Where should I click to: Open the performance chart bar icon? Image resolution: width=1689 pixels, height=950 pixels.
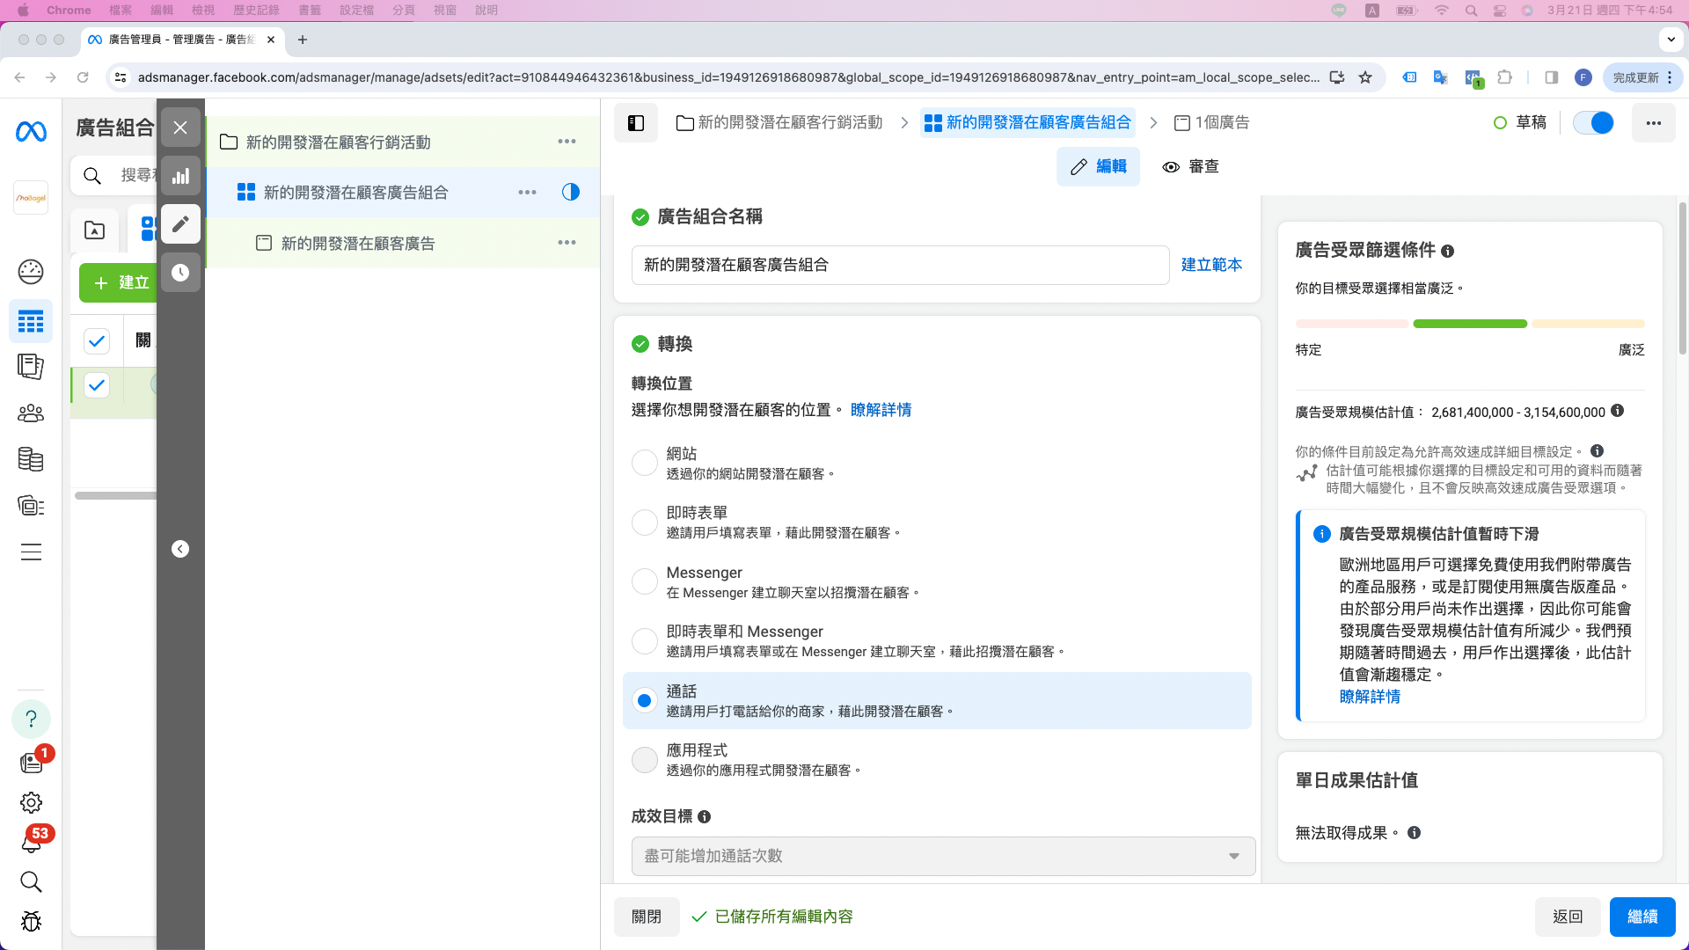click(180, 176)
